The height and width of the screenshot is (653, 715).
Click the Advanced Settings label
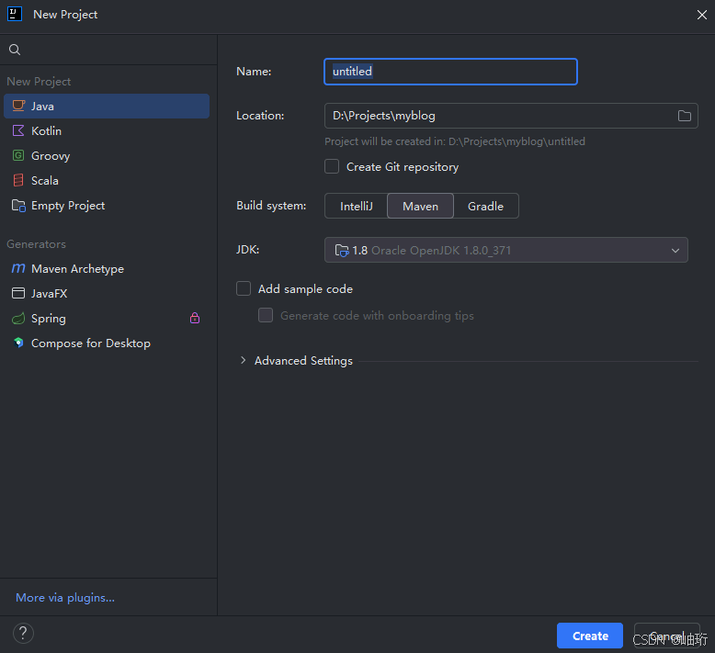point(303,361)
